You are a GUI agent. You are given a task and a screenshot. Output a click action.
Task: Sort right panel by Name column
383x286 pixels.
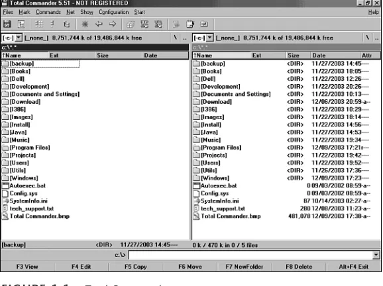(221, 56)
